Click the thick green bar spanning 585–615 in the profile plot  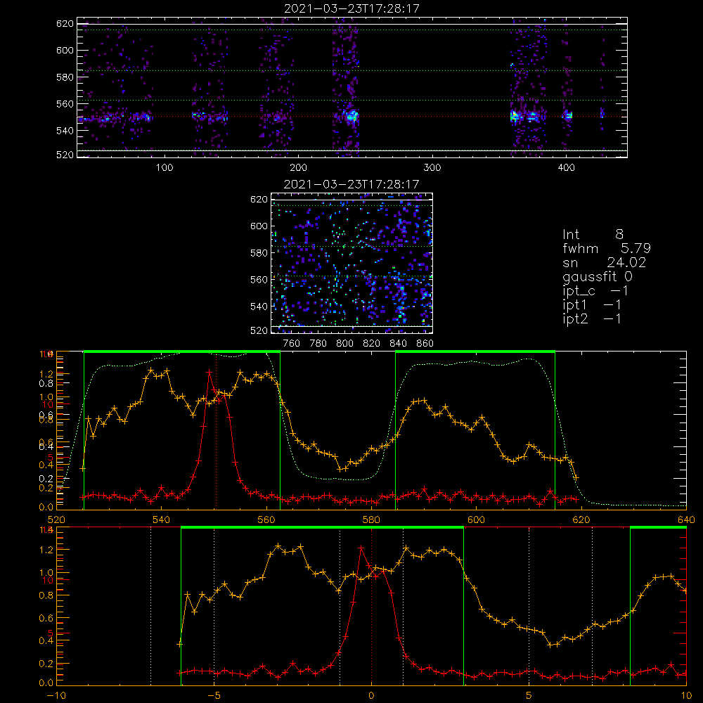tap(475, 351)
